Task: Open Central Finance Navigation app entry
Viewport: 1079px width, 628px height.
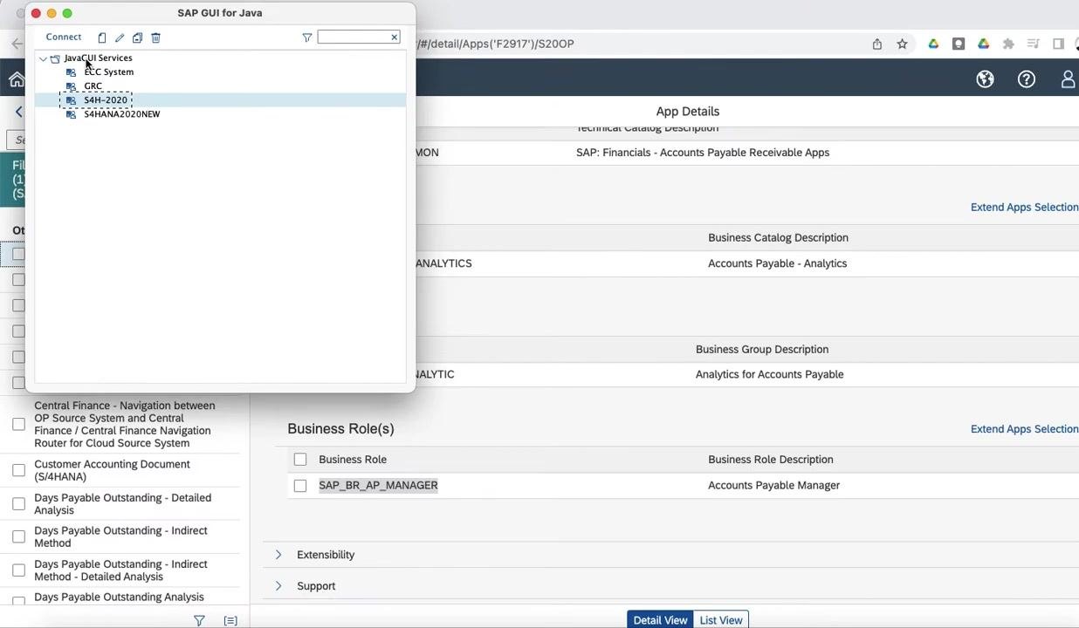Action: (124, 424)
